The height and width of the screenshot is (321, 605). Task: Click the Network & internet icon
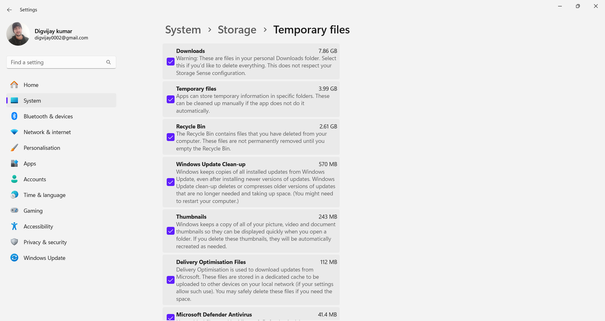coord(14,132)
